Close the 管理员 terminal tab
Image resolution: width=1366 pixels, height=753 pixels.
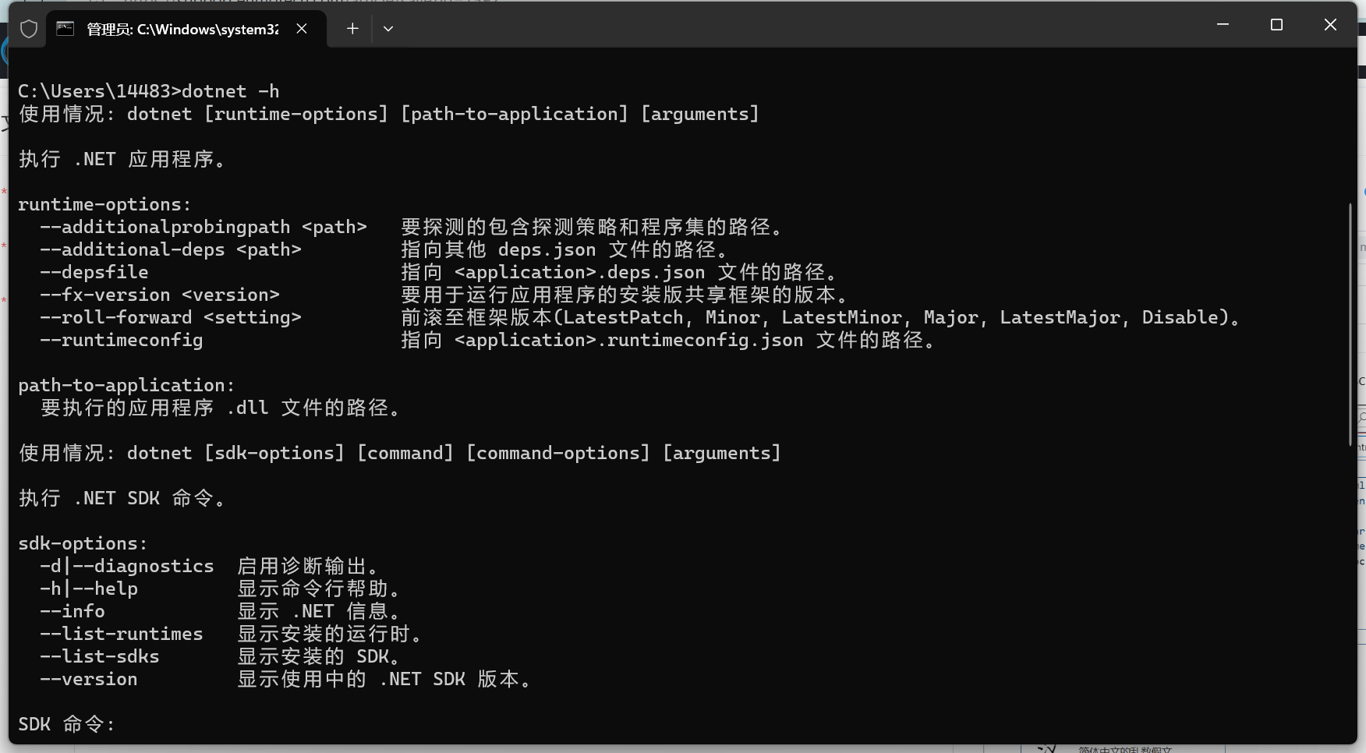(302, 29)
